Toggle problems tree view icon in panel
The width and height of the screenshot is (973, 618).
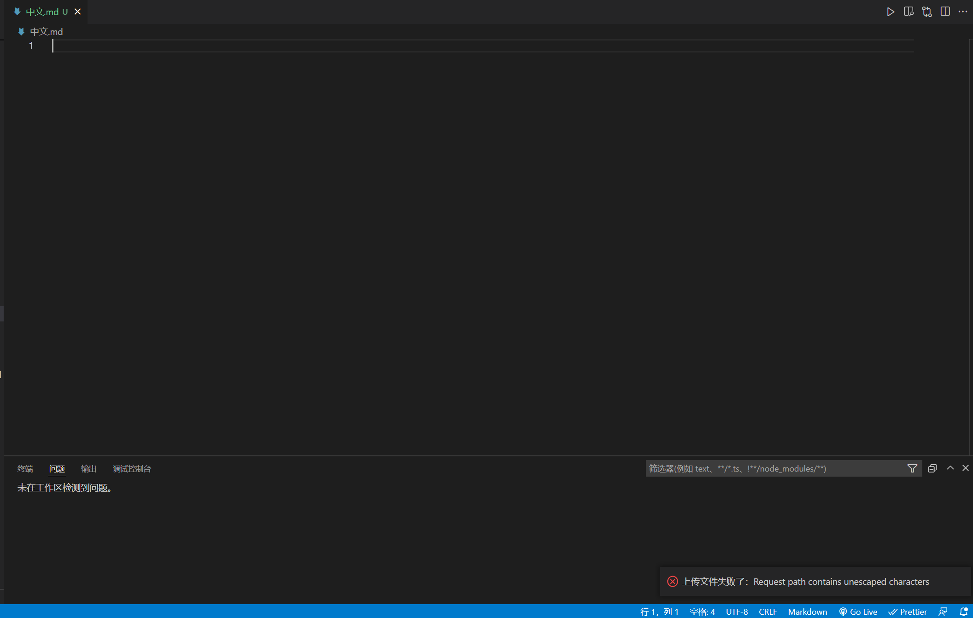pyautogui.click(x=932, y=468)
